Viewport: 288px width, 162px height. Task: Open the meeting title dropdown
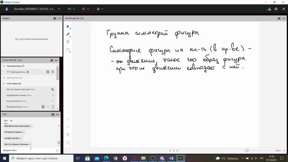59,9
